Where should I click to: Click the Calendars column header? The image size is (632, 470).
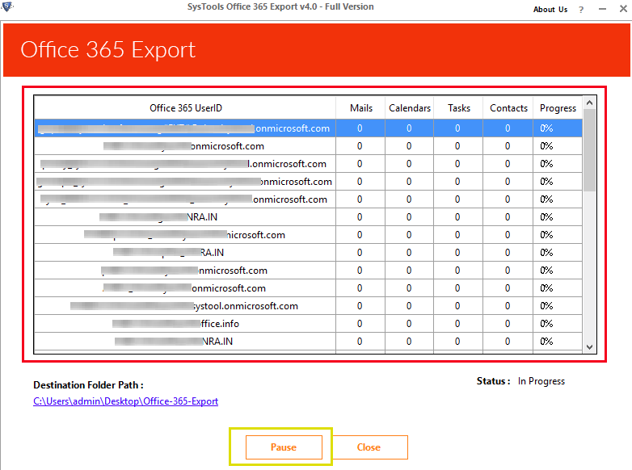pyautogui.click(x=409, y=108)
